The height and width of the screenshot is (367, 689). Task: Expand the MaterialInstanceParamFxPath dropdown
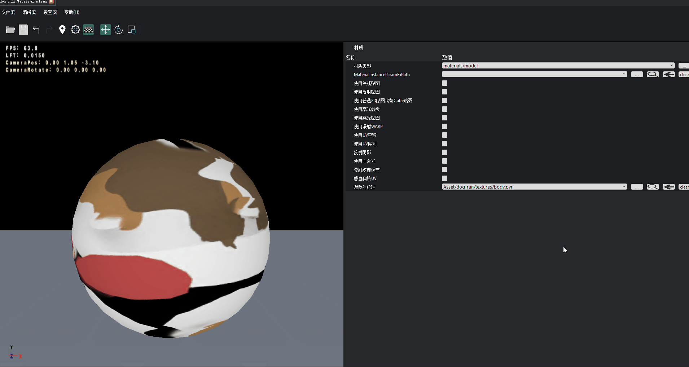coord(534,74)
